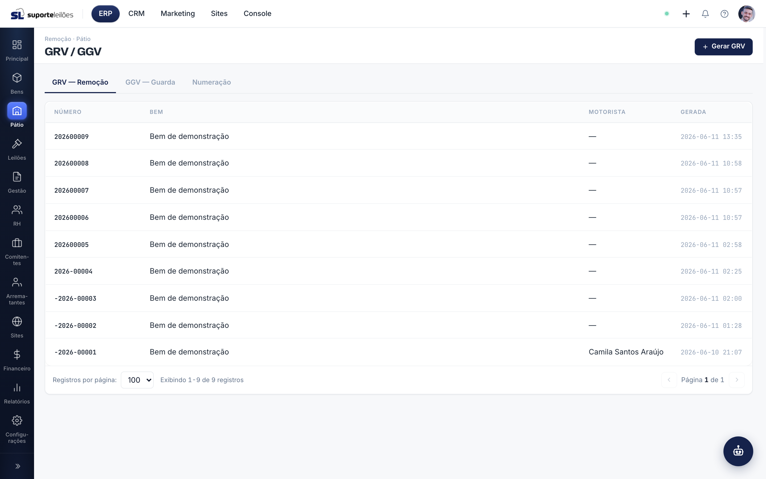766x479 pixels.
Task: Sort by GERADA column header
Action: coord(693,112)
